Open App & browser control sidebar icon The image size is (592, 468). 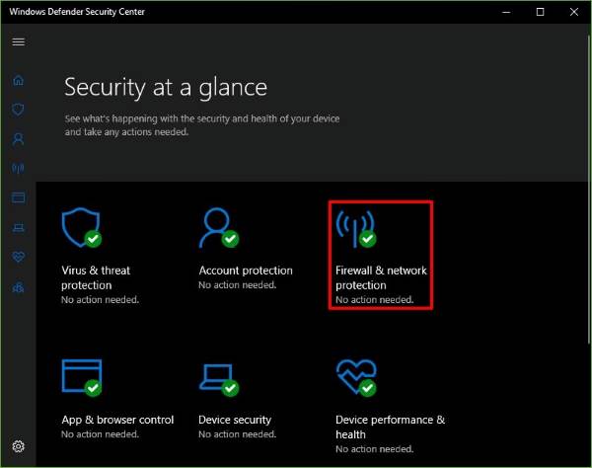click(x=18, y=197)
